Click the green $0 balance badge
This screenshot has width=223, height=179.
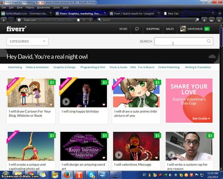tap(207, 29)
